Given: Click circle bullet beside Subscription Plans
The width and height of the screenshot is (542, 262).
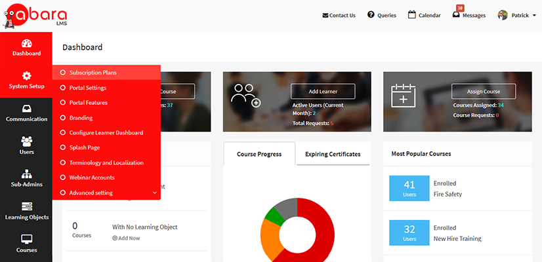Looking at the screenshot, I should (62, 73).
